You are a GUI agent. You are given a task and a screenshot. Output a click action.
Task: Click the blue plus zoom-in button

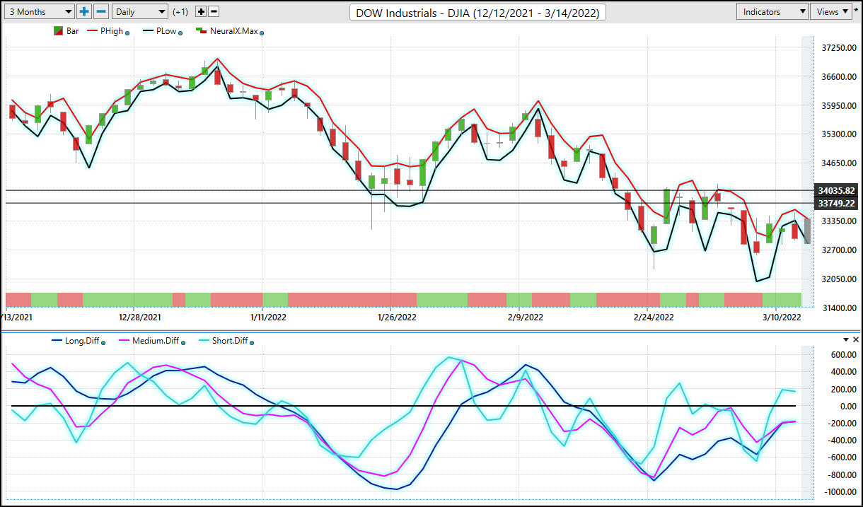click(x=85, y=11)
